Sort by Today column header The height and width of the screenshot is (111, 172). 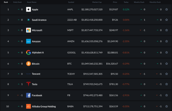point(126,2)
